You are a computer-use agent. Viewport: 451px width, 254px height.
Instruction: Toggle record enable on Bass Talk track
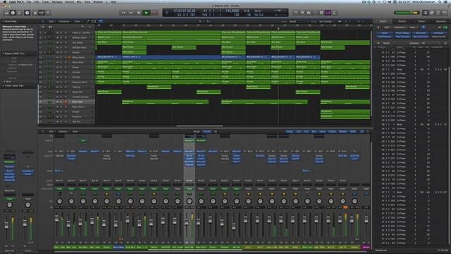pos(66,102)
